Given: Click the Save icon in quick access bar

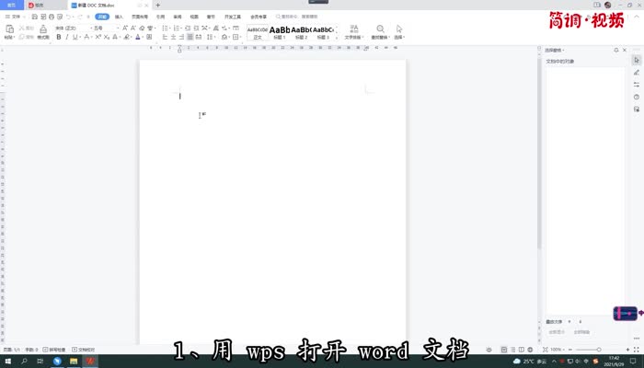Looking at the screenshot, I should (35, 17).
